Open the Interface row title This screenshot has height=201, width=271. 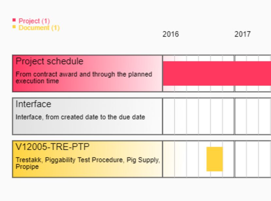tap(33, 104)
